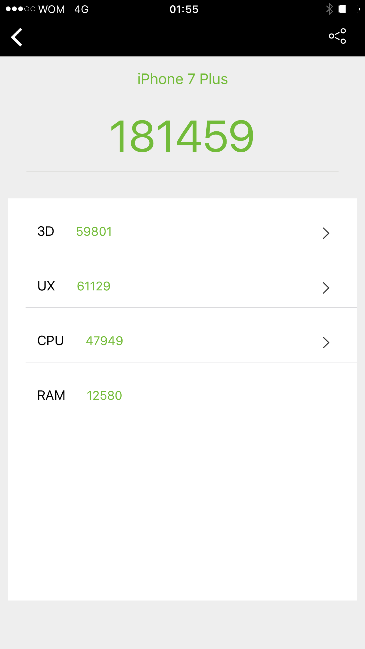Tap the total score 181459

pyautogui.click(x=182, y=136)
